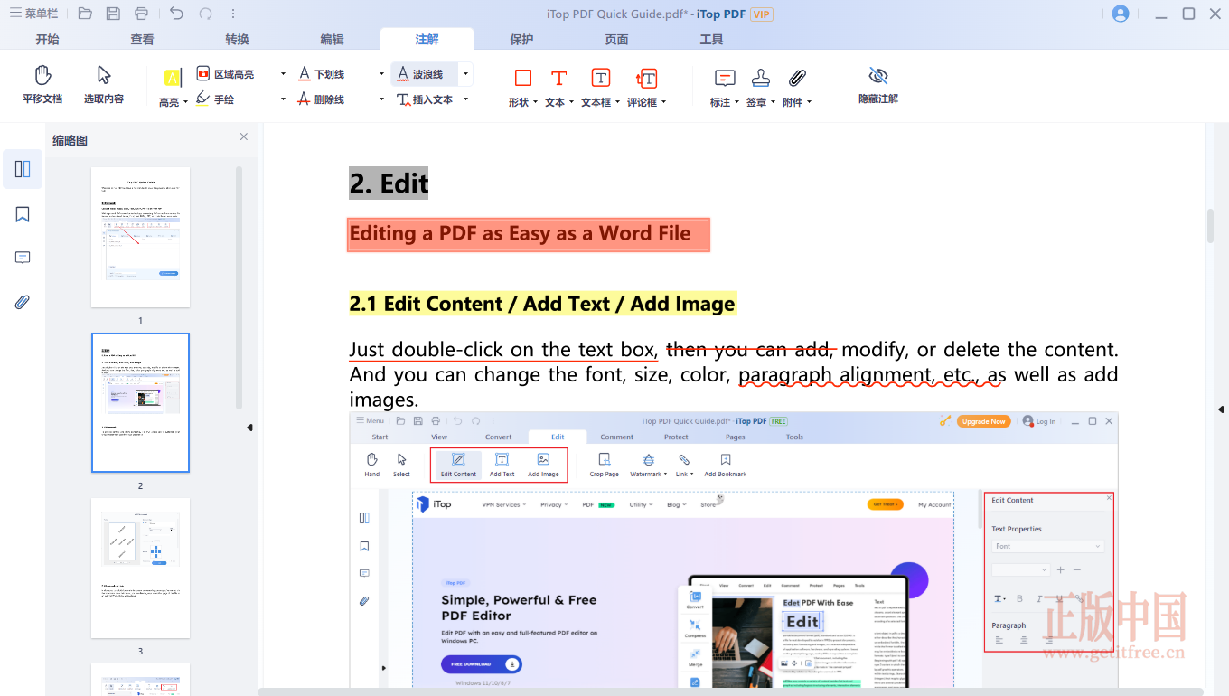The width and height of the screenshot is (1229, 696).
Task: Click the red 形状 shape square icon
Action: click(x=523, y=78)
